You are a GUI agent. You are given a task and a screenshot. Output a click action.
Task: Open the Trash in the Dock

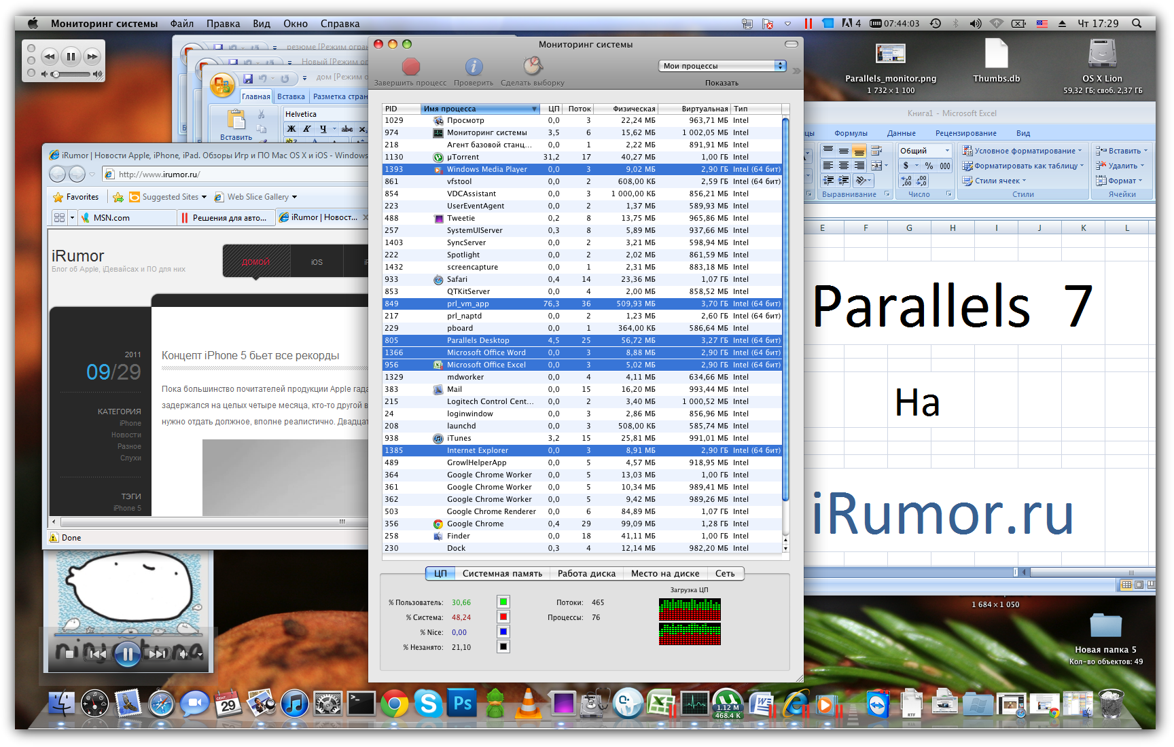click(x=1111, y=704)
